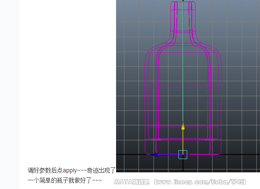Select the lower ring near bottle bottom
260x189 pixels.
tap(183, 138)
